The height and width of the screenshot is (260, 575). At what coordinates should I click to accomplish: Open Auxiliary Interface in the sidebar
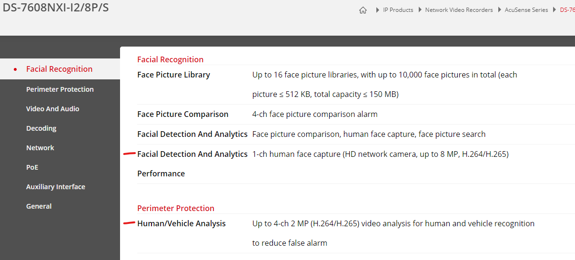tap(55, 187)
